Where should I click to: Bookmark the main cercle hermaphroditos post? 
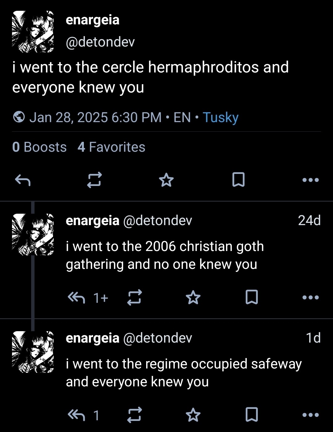tap(238, 180)
